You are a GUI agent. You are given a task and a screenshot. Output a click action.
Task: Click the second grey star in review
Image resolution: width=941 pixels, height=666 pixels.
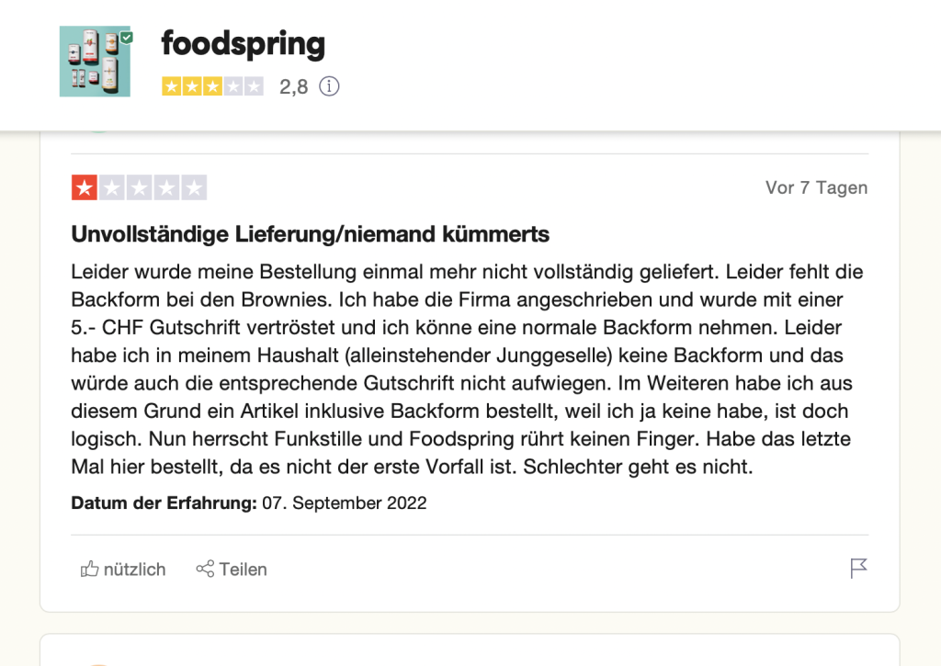pyautogui.click(x=111, y=187)
